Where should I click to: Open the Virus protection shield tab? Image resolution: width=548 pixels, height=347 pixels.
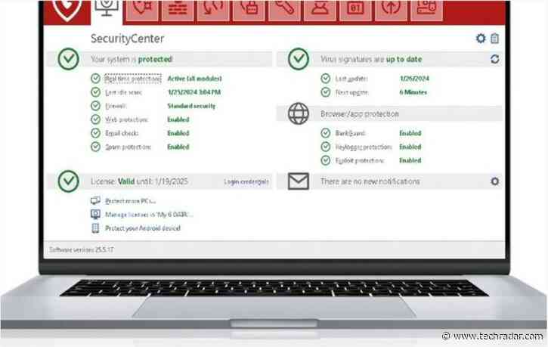point(141,10)
